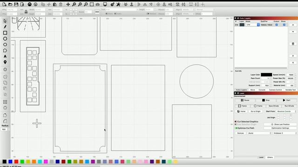Viewport: 298px width, 167px height.
Task: Open the Align X dropdown
Action: click(188, 9)
